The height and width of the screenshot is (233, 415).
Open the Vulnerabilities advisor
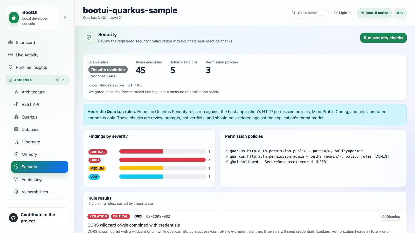[40, 192]
